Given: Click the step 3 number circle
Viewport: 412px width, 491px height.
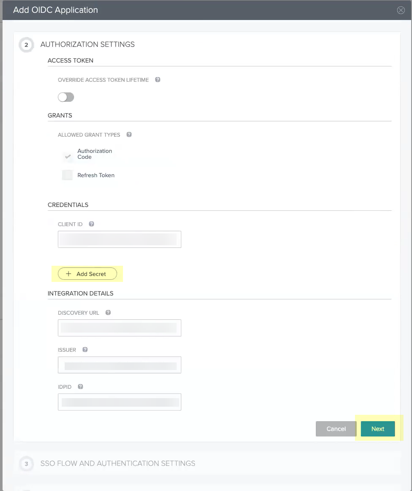Looking at the screenshot, I should click(26, 463).
